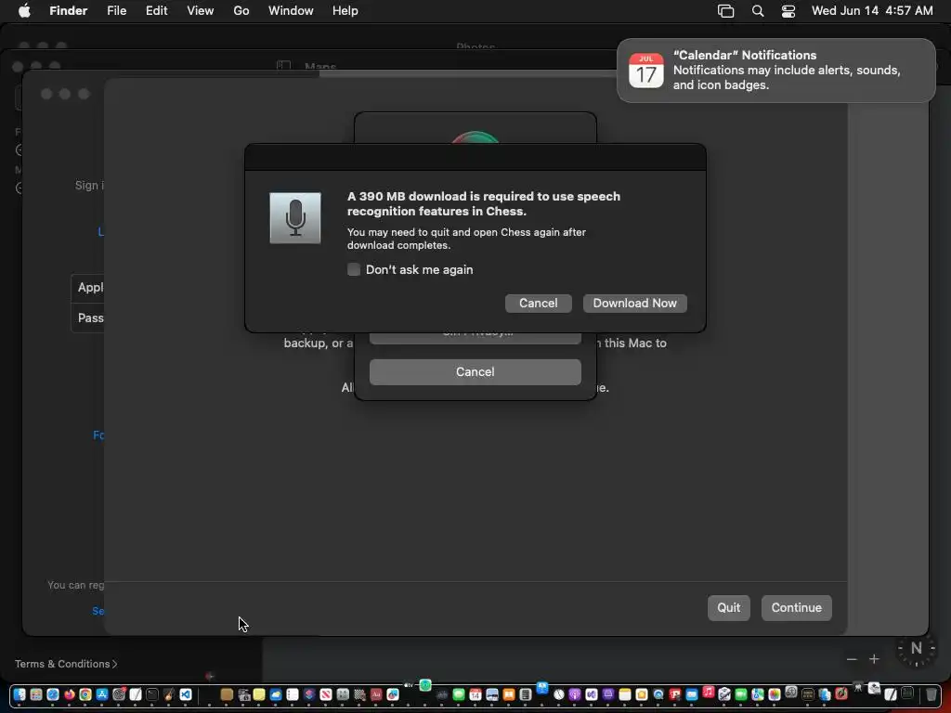Click the Stage Manager icon in the menu bar
The width and height of the screenshot is (951, 713).
(725, 11)
